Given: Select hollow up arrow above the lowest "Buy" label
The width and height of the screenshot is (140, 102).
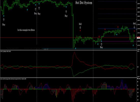Looking at the screenshot, I should (x=101, y=44).
